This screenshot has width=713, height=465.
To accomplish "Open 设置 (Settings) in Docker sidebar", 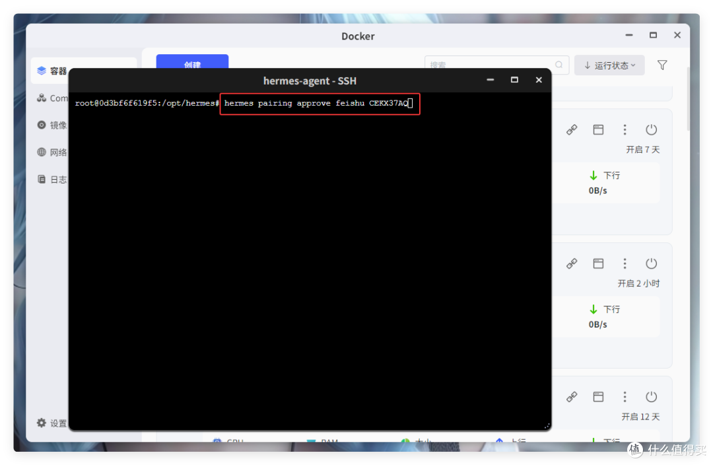I will [51, 423].
